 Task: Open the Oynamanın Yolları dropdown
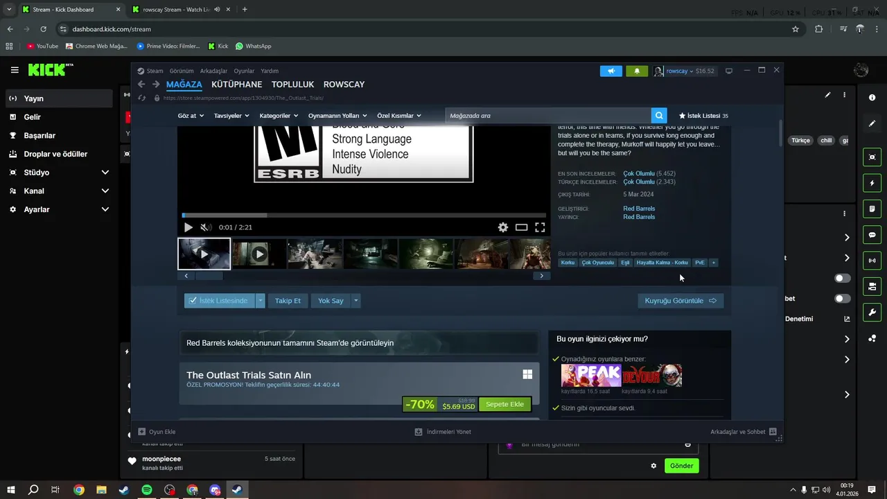(337, 116)
